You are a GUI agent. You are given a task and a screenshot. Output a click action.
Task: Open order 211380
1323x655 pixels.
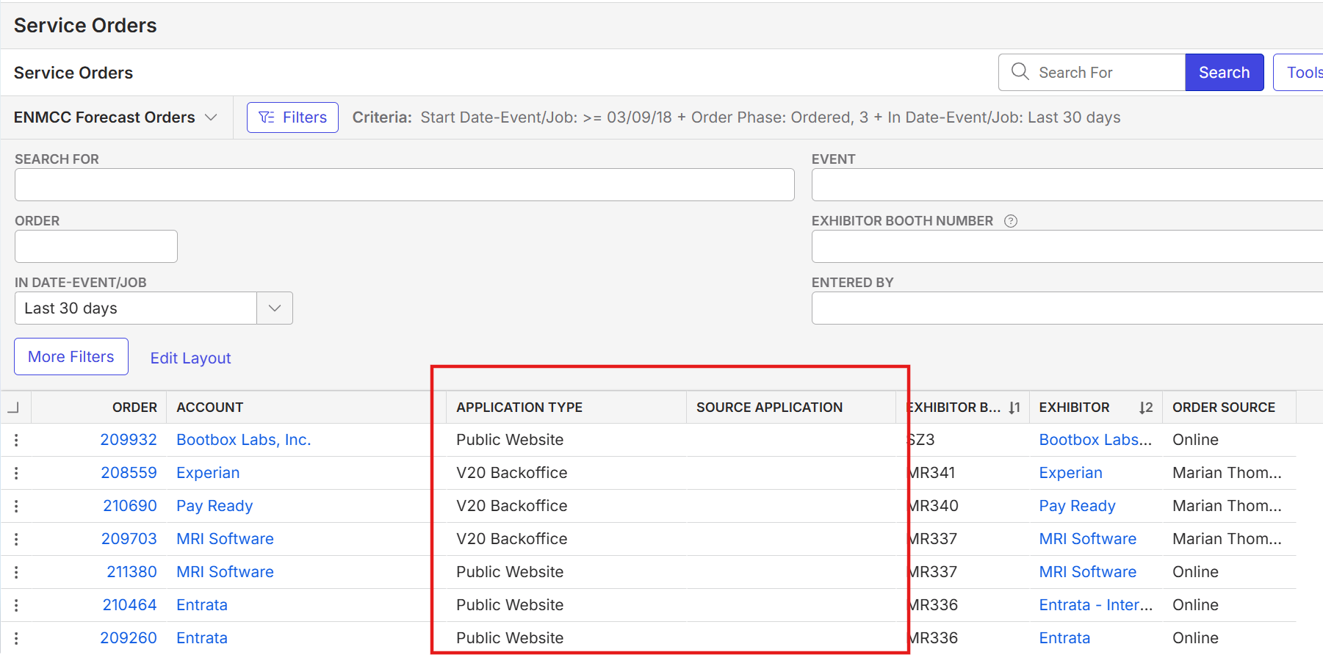[x=131, y=572]
